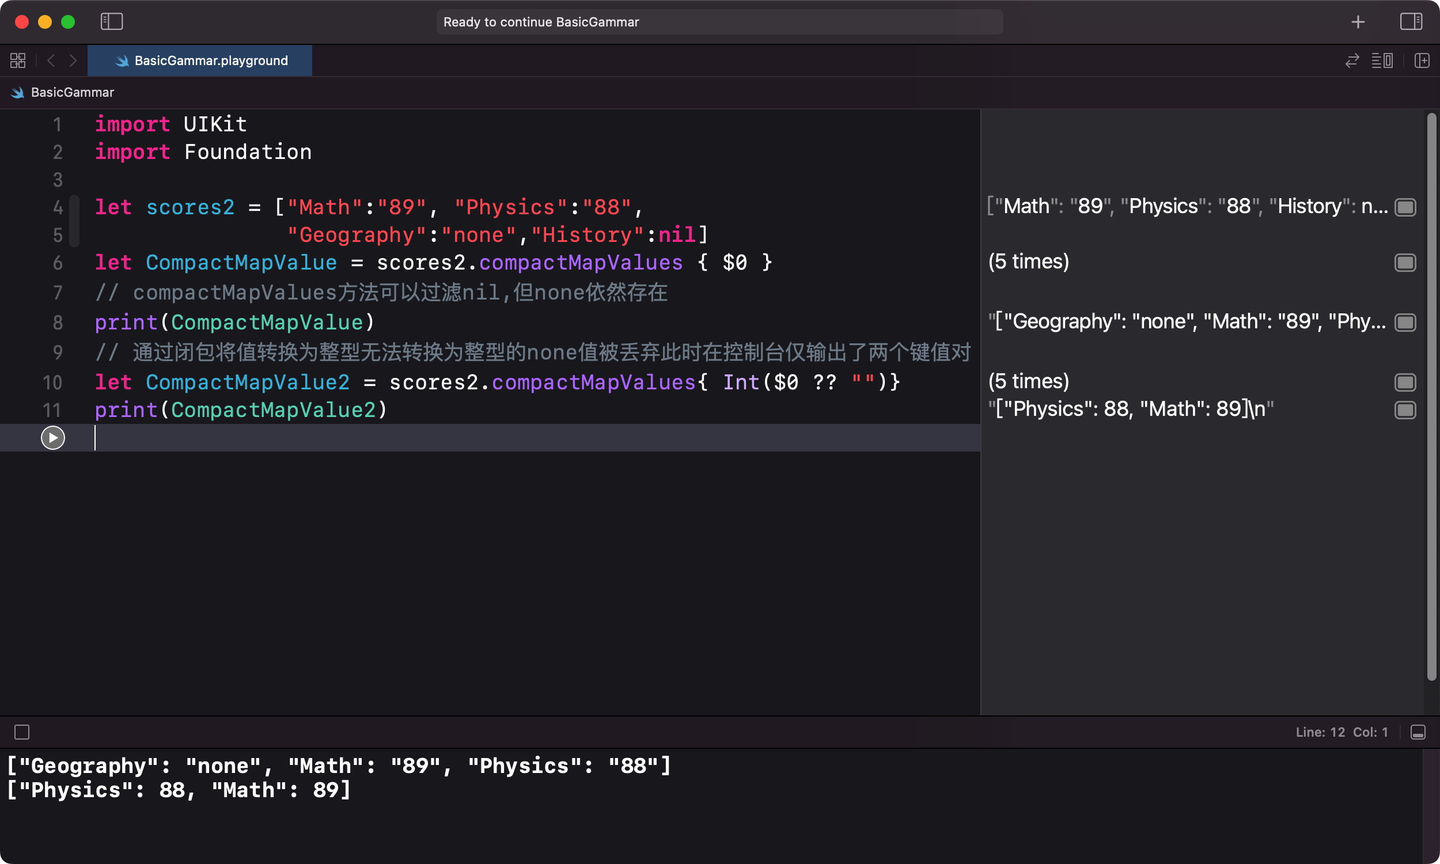Image resolution: width=1440 pixels, height=864 pixels.
Task: Show quick look for scores2 result
Action: [x=1405, y=207]
